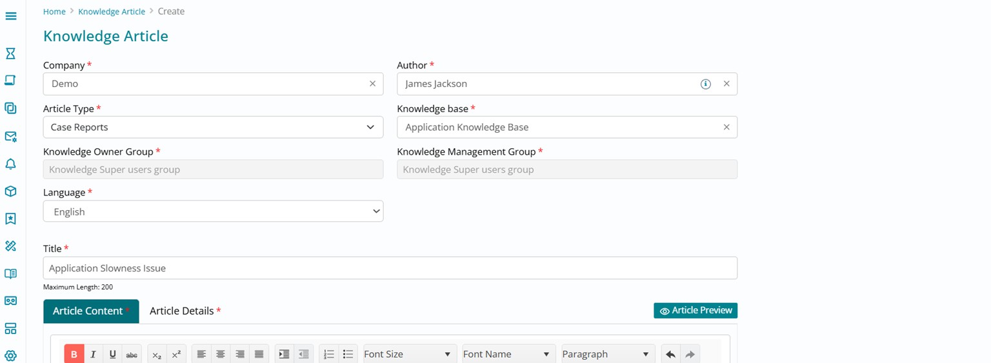This screenshot has height=363, width=991.
Task: Click the mail settings sidebar icon
Action: pyautogui.click(x=10, y=136)
